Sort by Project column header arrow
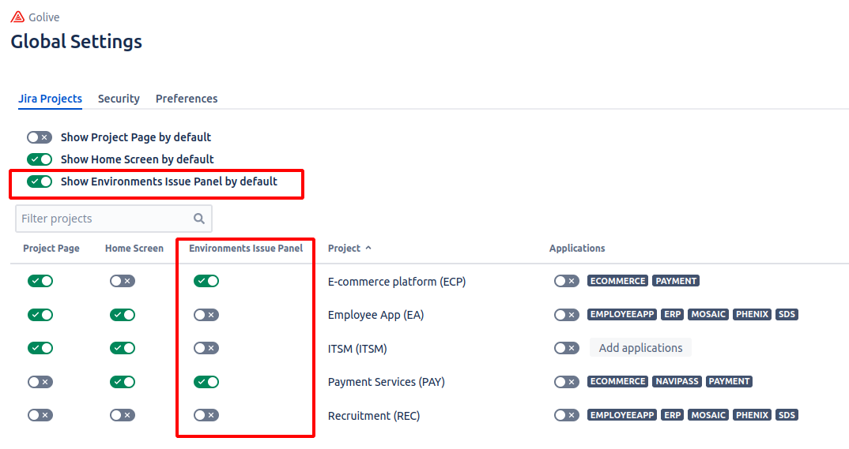The width and height of the screenshot is (849, 449). [368, 248]
